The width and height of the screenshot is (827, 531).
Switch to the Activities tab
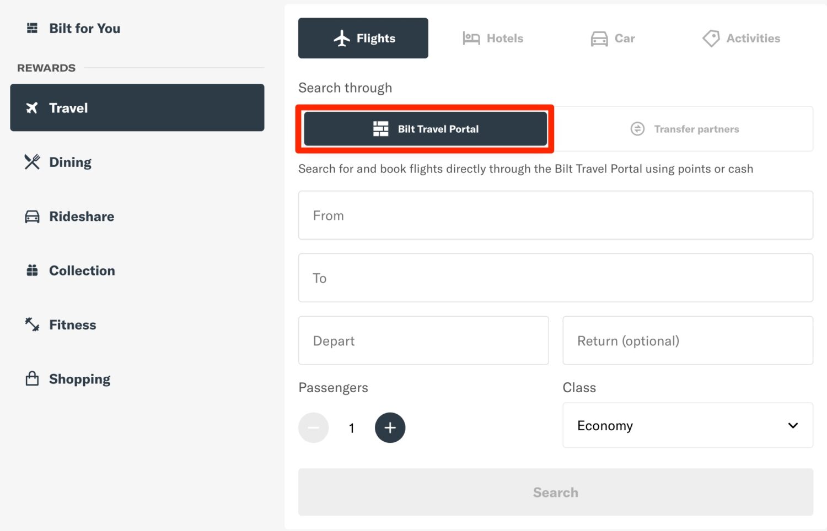pyautogui.click(x=740, y=38)
